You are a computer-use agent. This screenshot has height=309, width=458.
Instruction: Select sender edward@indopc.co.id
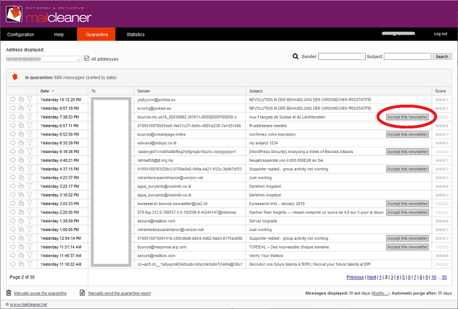157,143
